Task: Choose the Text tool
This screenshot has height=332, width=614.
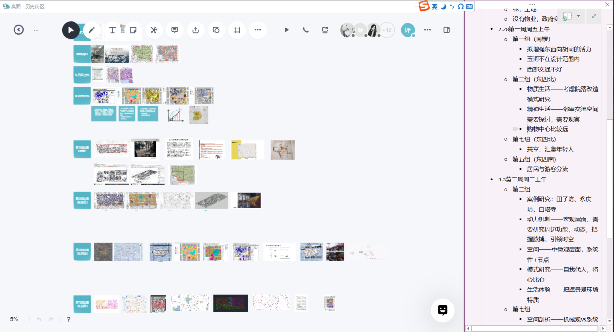Action: click(x=112, y=30)
